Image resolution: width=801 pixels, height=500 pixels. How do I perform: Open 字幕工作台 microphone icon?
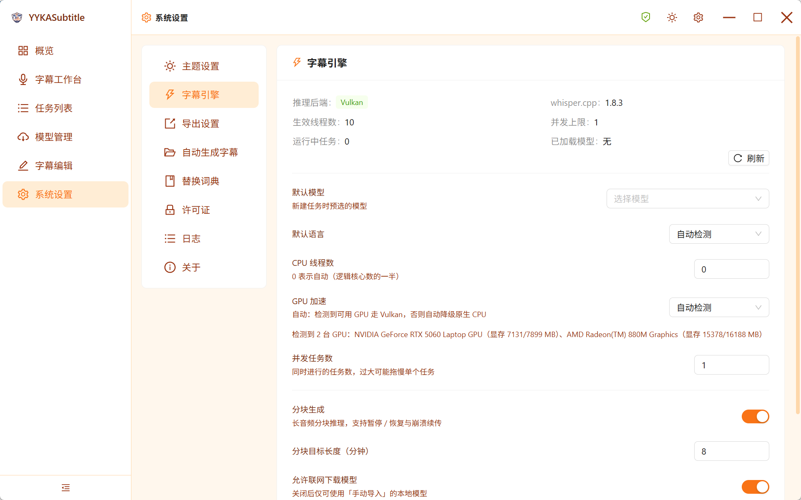[x=23, y=80]
